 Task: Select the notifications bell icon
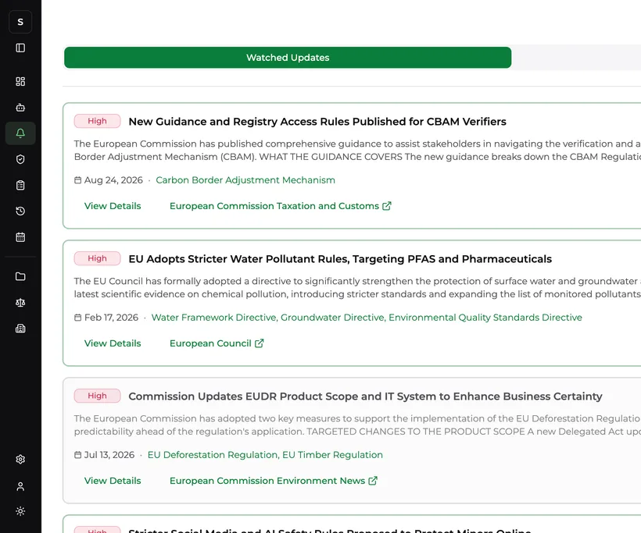(20, 133)
